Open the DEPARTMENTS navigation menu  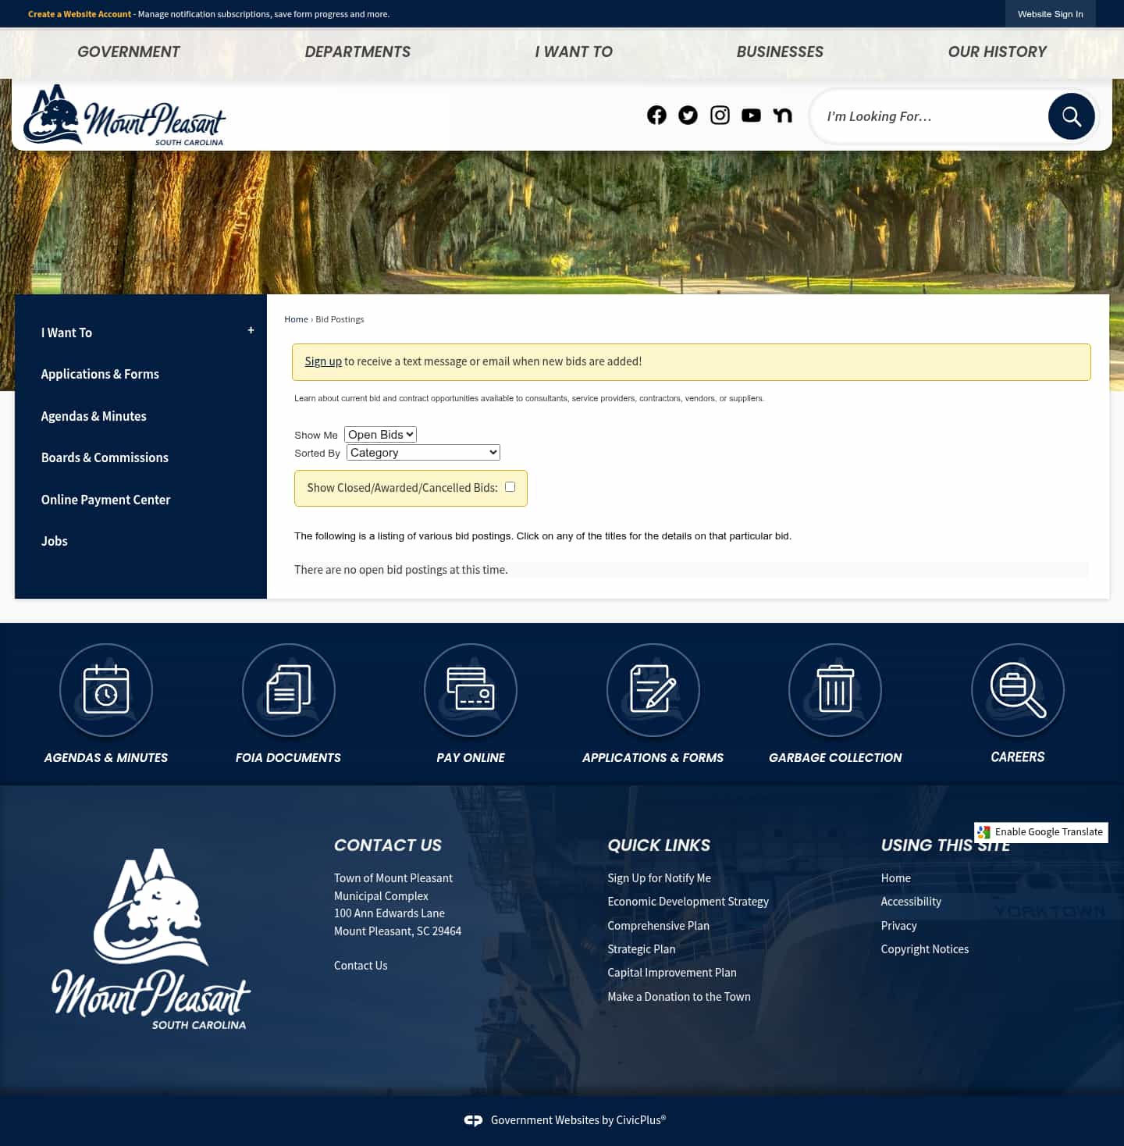click(357, 52)
